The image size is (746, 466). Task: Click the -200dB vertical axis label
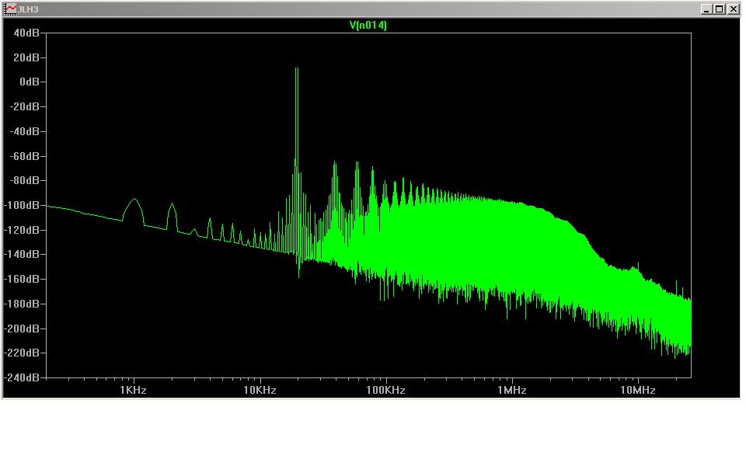pyautogui.click(x=22, y=329)
